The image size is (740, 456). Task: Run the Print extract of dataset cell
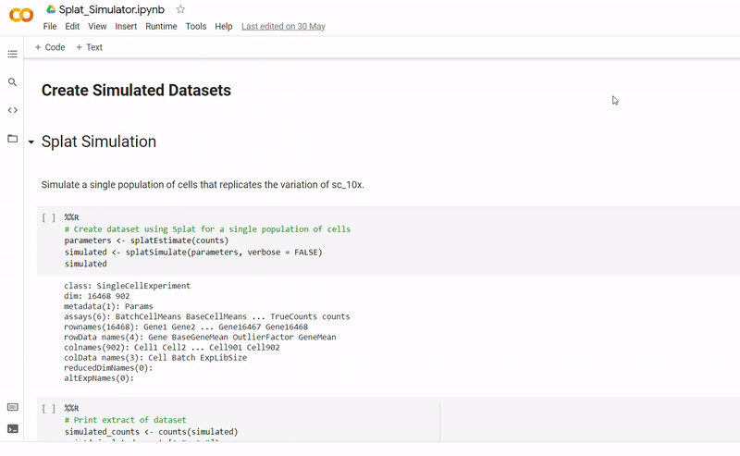pyautogui.click(x=49, y=408)
